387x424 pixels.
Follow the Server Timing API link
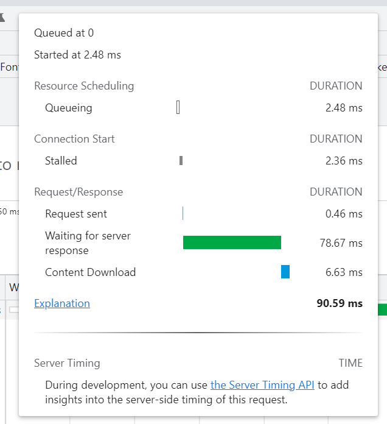[262, 385]
